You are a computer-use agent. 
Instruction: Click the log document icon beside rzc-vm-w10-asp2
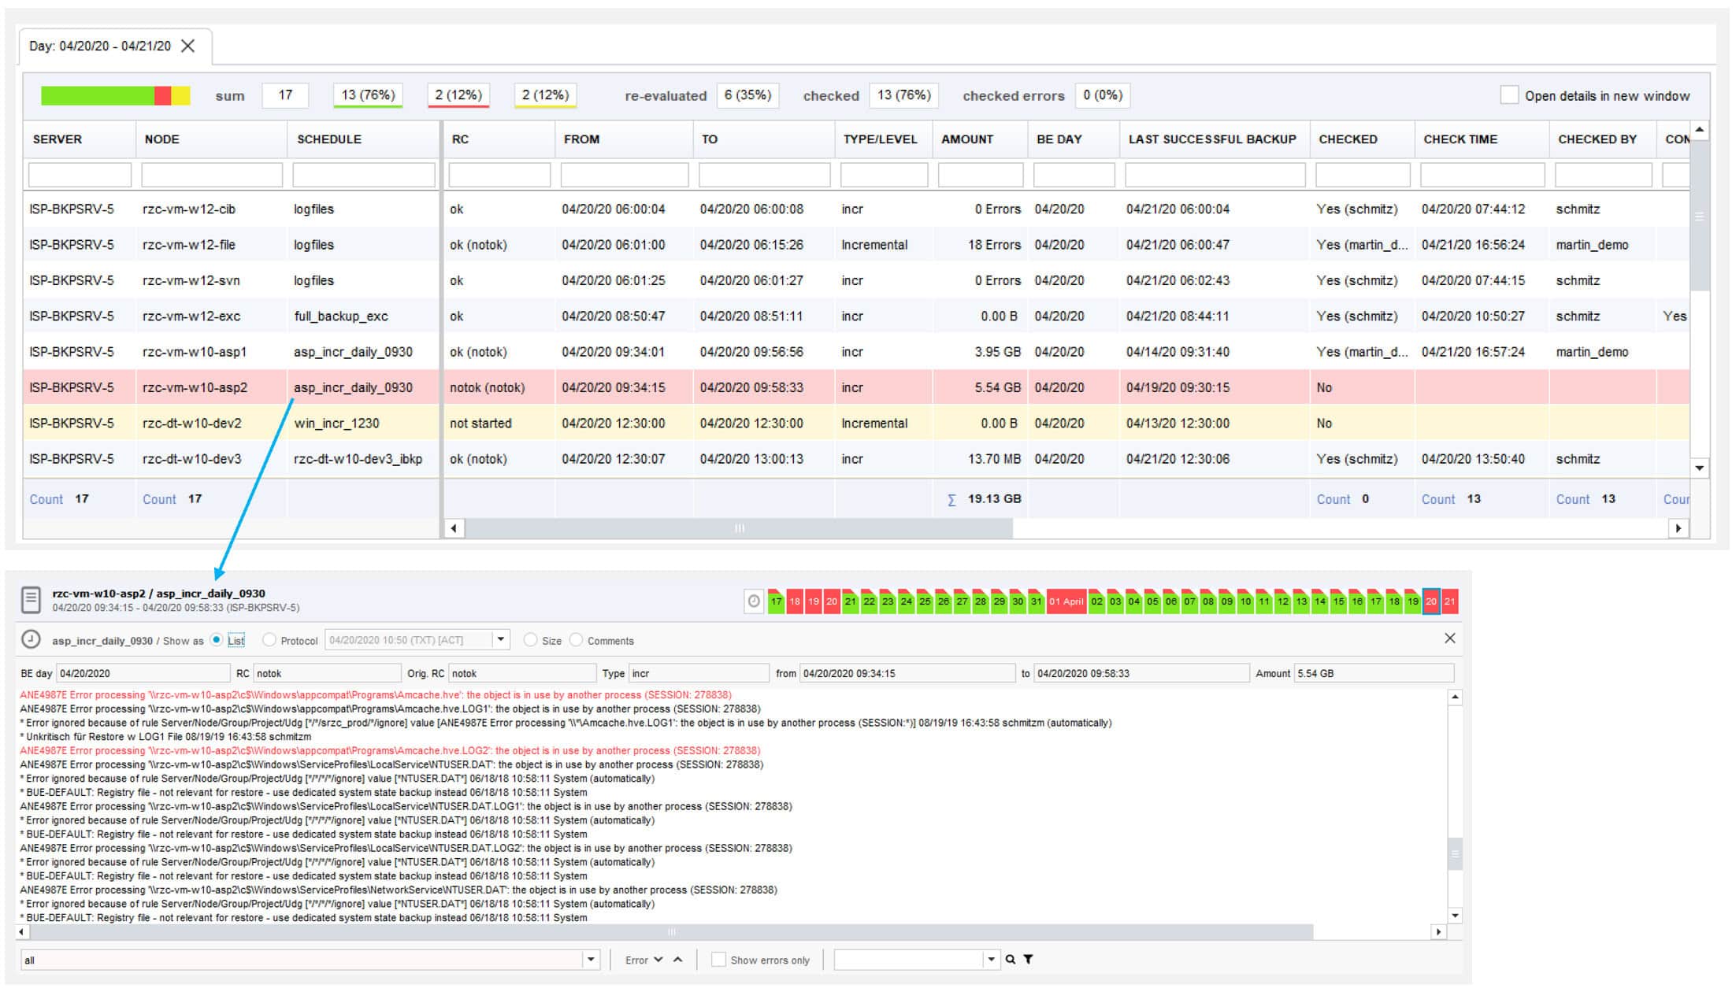[x=31, y=600]
